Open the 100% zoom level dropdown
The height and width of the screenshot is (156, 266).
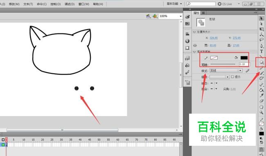[171, 16]
